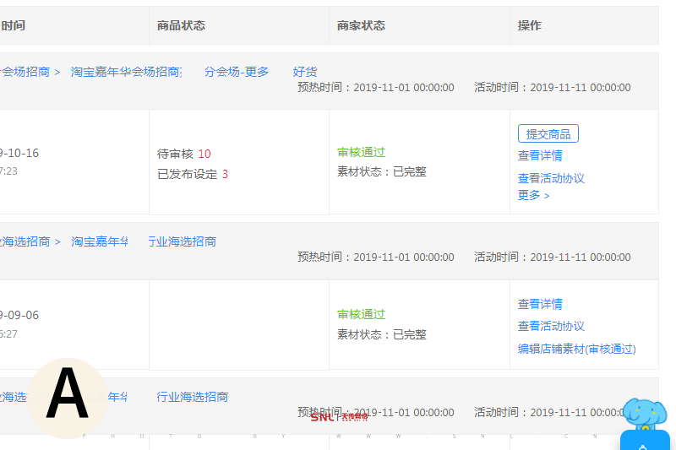Viewport: 676px width, 450px height.
Task: Open 查看活动协议 in the 09-06 row
Action: coord(551,326)
